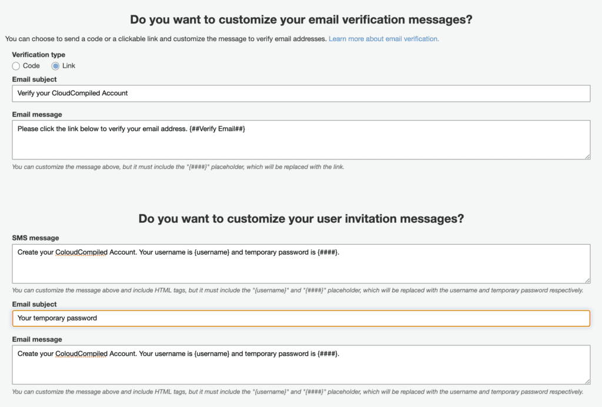This screenshot has height=407, width=602.
Task: Open the email verification learn more link
Action: click(383, 38)
